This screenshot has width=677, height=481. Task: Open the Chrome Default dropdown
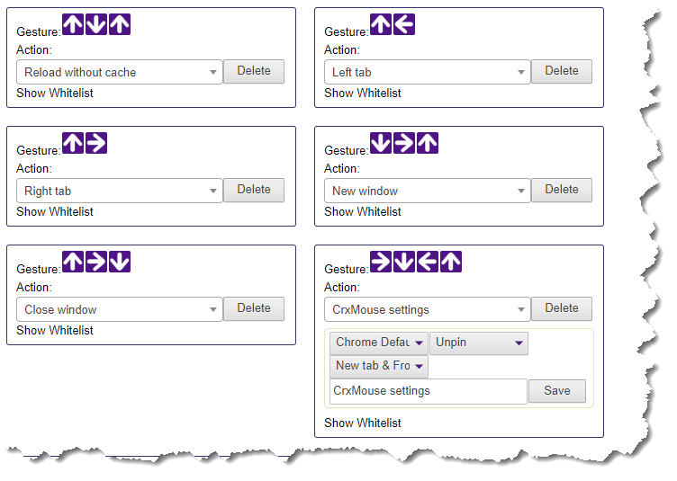pyautogui.click(x=379, y=343)
